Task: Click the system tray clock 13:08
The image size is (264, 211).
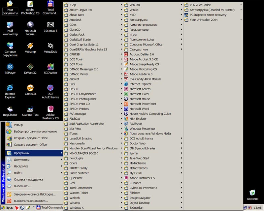Action: 258,208
